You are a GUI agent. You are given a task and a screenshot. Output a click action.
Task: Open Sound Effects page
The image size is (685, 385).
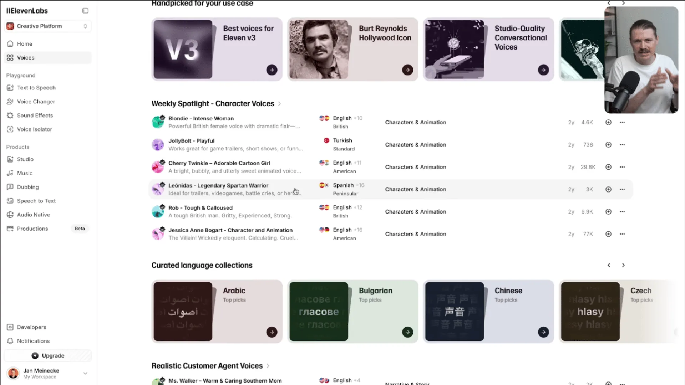(x=35, y=115)
